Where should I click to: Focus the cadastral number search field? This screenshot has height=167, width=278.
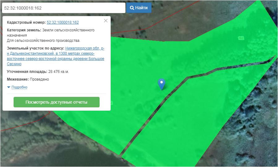click(x=63, y=8)
